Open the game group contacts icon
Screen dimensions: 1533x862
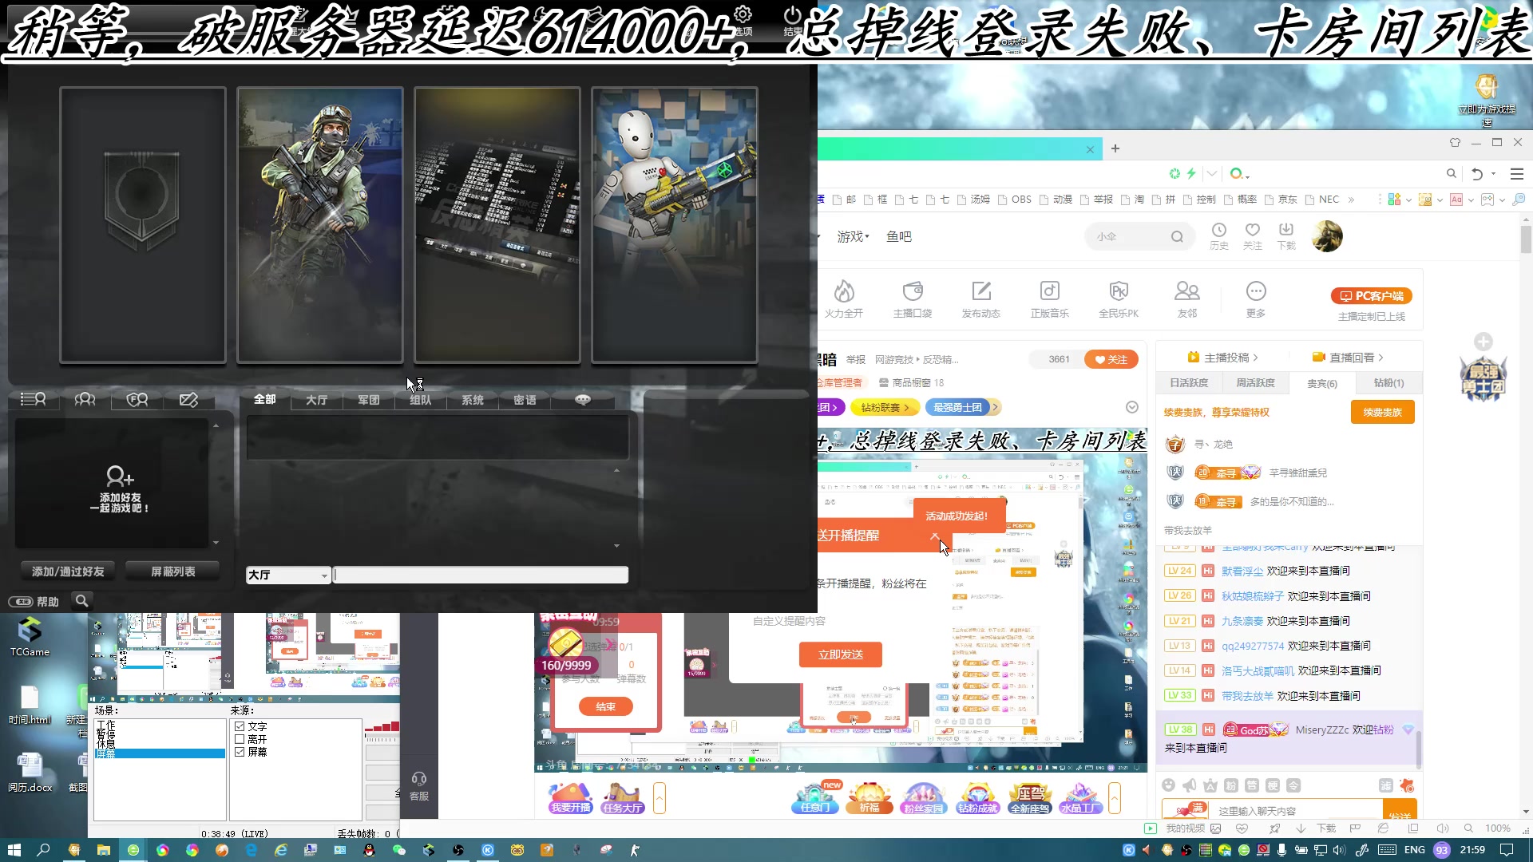click(x=85, y=399)
